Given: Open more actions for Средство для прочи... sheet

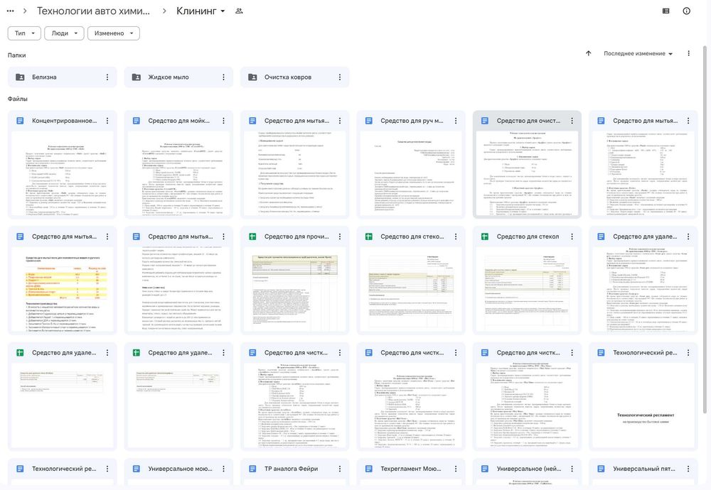Looking at the screenshot, I should click(x=340, y=237).
